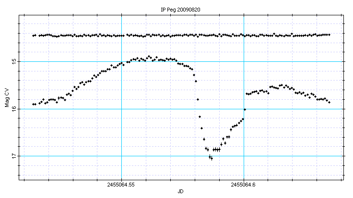Select the rightmost point of the lower light curve

329,102
